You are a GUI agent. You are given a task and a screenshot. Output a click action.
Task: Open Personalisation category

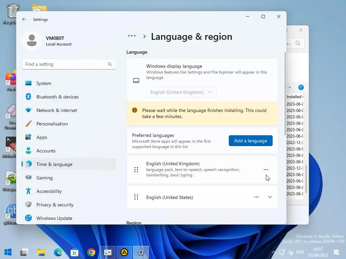pos(69,124)
